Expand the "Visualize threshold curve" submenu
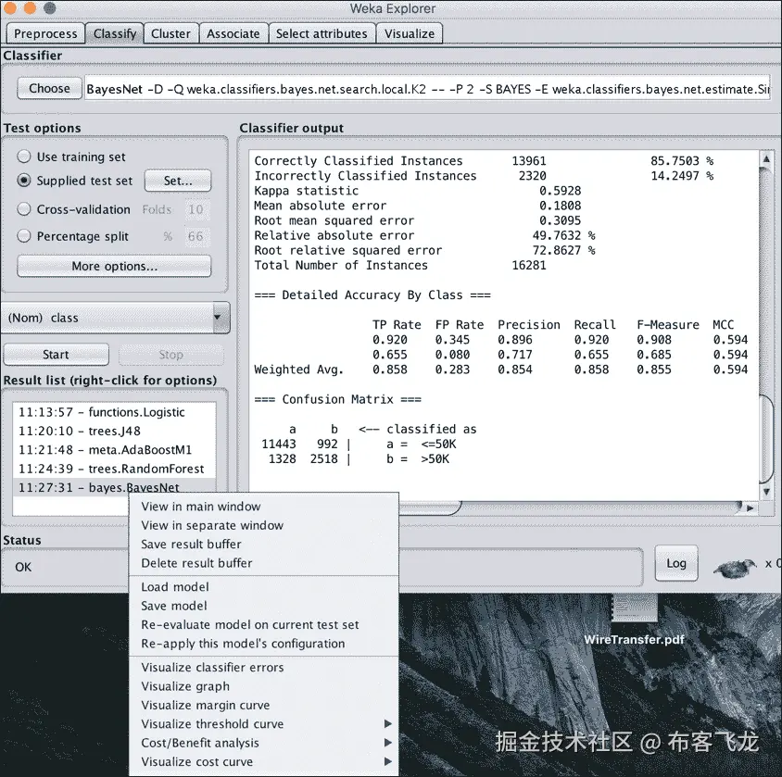The image size is (782, 777). click(x=211, y=723)
